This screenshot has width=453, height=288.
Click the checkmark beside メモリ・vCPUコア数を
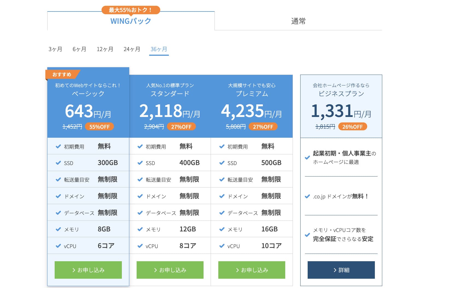(x=307, y=235)
